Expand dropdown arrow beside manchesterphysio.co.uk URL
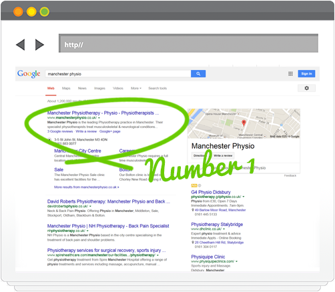 coord(99,118)
